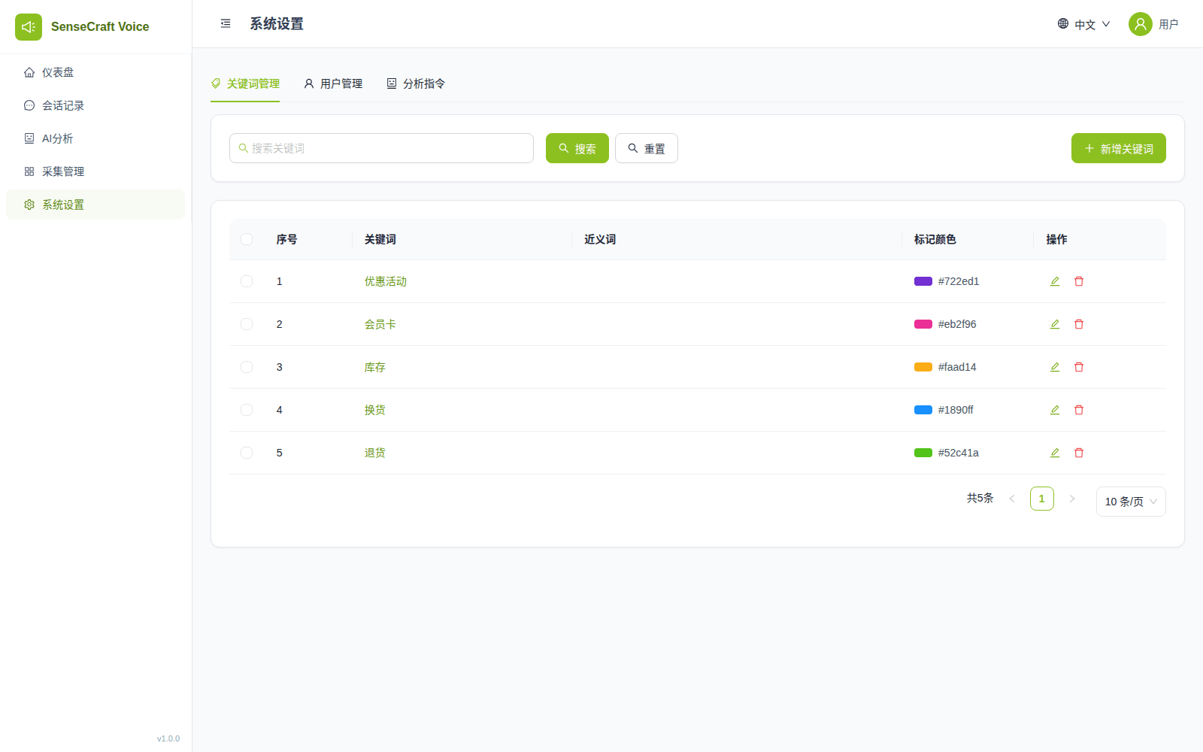Click the 系统设置 sidebar item

click(95, 205)
